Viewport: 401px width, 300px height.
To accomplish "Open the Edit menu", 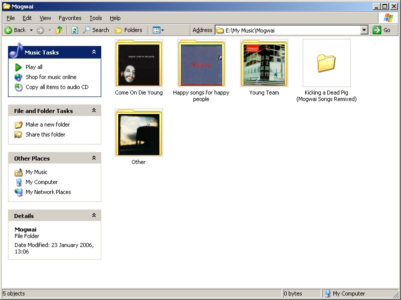I will pyautogui.click(x=27, y=18).
